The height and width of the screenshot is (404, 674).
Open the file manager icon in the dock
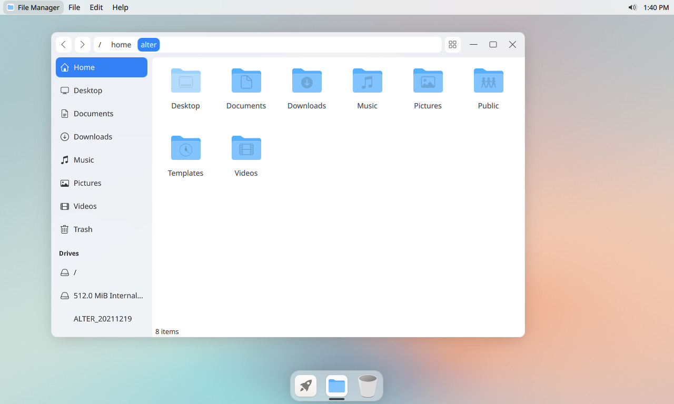[x=336, y=386]
